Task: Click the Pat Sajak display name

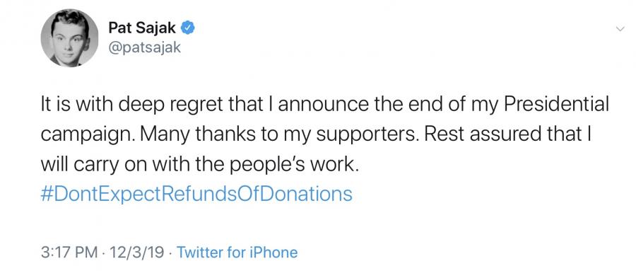Action: tap(142, 28)
